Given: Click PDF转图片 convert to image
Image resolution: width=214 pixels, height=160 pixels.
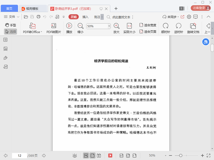Looking at the screenshot, I should point(54,28).
